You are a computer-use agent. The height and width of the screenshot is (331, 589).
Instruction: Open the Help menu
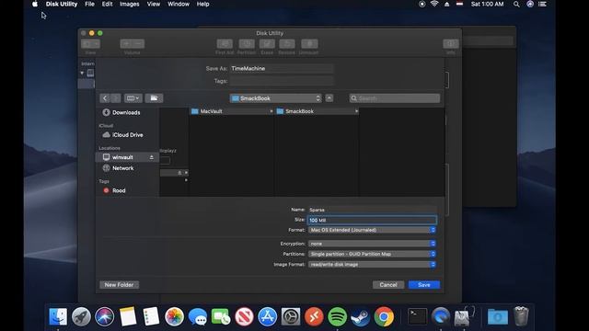202,4
